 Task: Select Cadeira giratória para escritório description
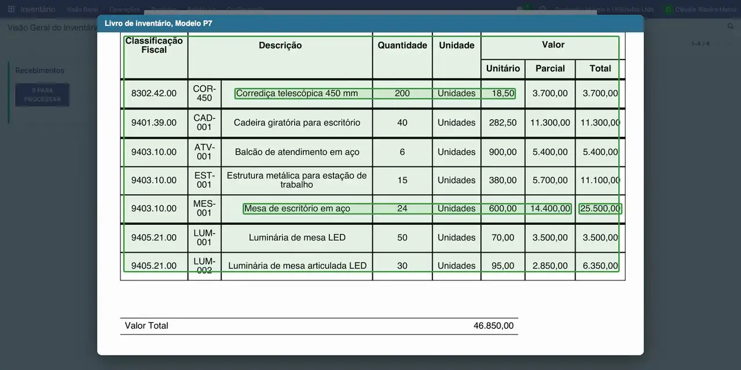coord(297,123)
